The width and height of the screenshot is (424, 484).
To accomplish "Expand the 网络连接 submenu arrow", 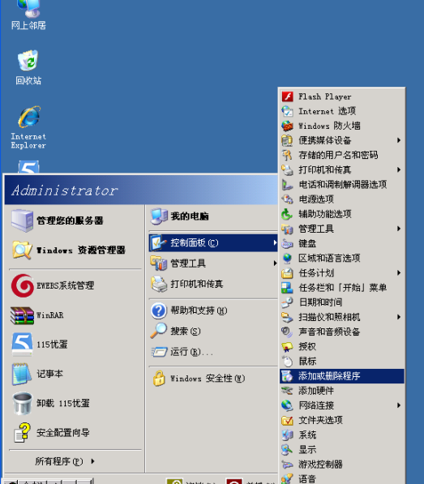I will [x=399, y=405].
